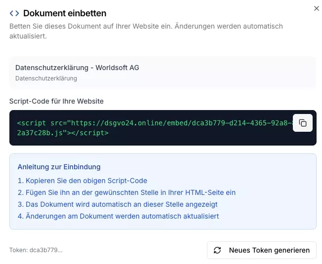Click step 4 about automatic Änderungen updates

pyautogui.click(x=118, y=216)
